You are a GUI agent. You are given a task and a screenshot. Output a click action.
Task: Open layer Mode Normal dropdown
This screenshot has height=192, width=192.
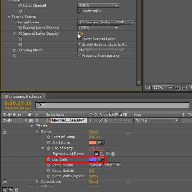(156, 120)
